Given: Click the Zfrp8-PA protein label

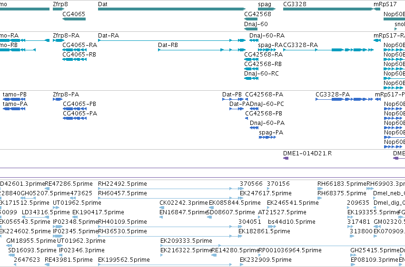Looking at the screenshot, I should coord(66,95).
